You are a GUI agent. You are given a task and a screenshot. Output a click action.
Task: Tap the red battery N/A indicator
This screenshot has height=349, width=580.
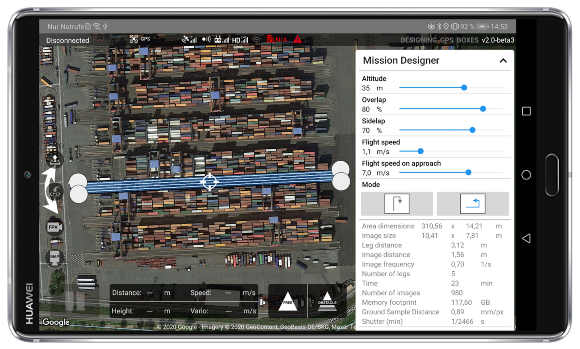tap(276, 39)
